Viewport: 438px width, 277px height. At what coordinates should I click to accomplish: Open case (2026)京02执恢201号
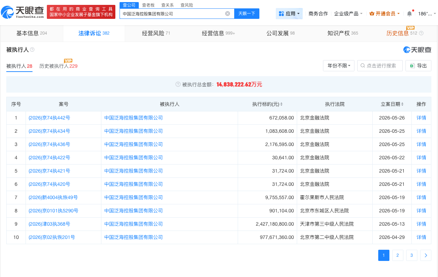tap(52, 237)
